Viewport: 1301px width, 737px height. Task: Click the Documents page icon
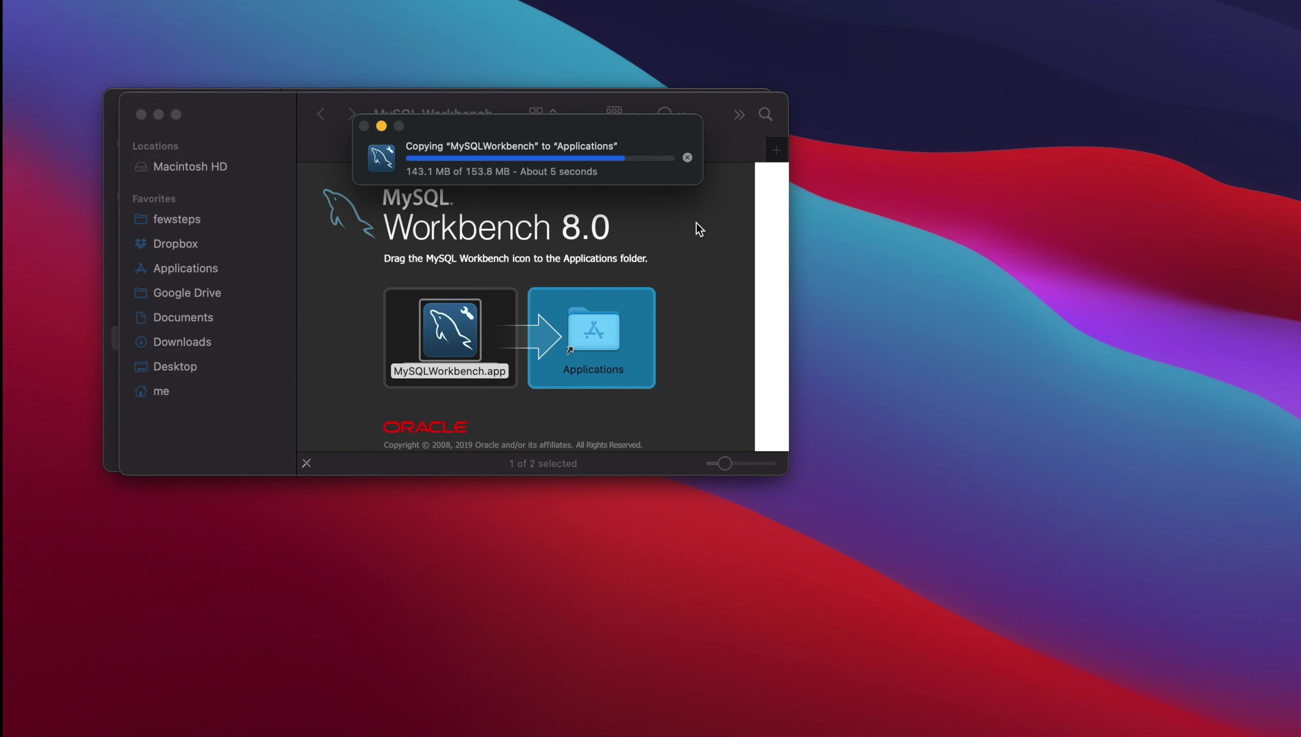coord(141,317)
